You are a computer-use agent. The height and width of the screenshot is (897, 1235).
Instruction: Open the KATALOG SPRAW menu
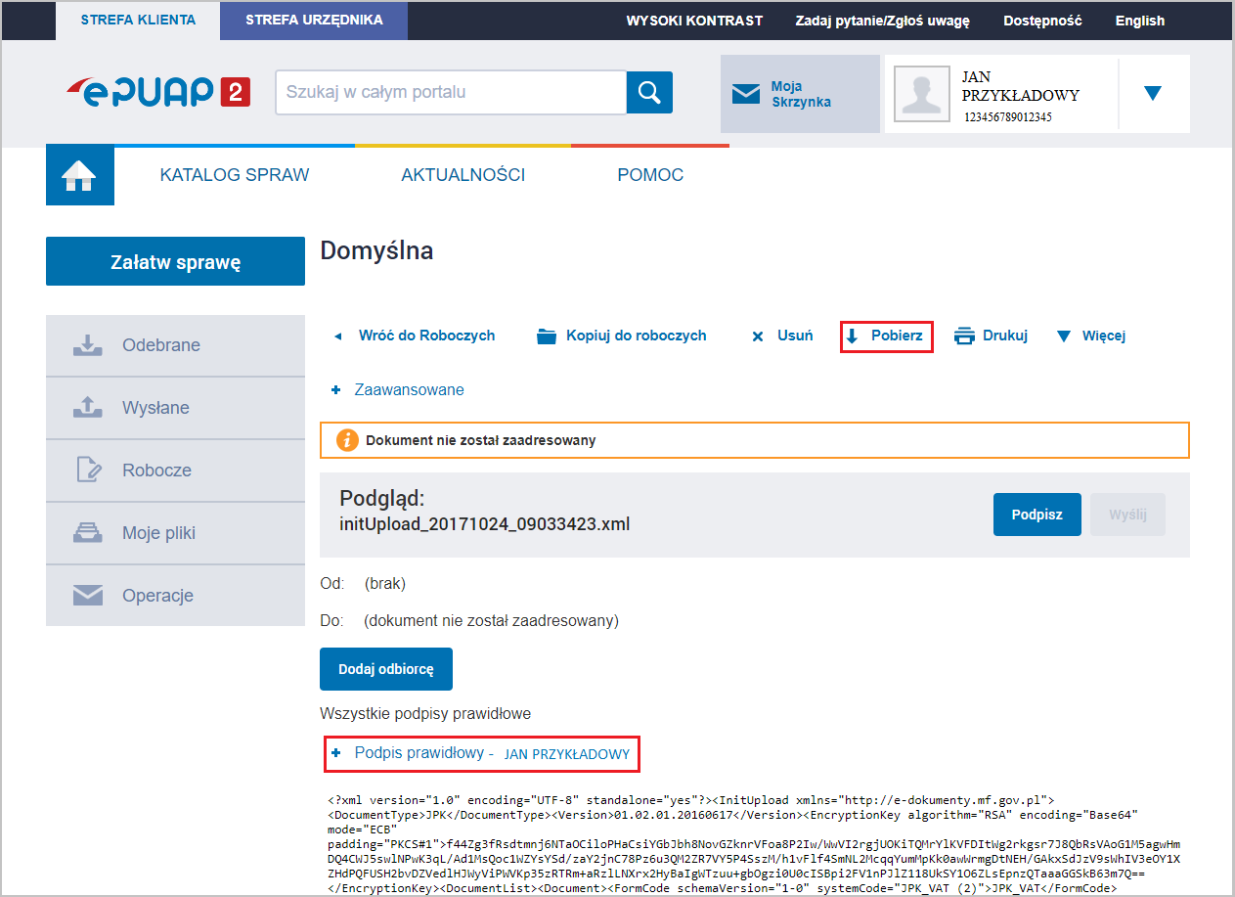tap(235, 174)
